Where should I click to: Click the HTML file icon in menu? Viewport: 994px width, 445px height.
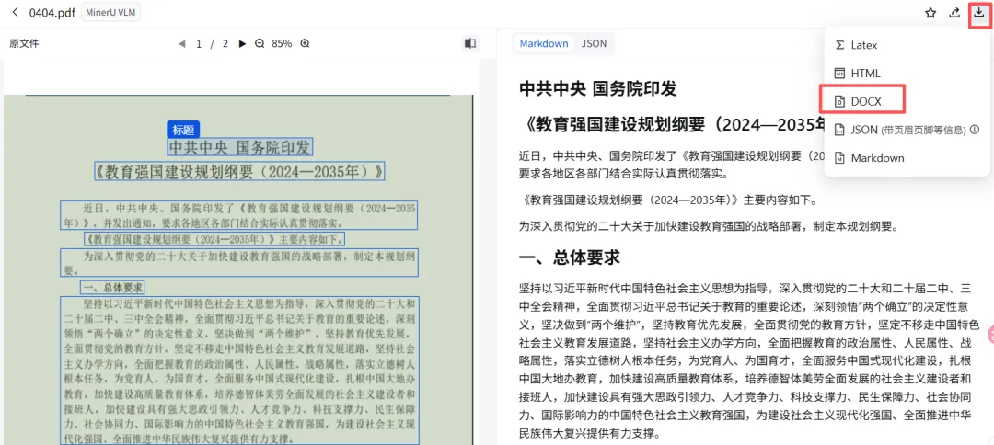[x=839, y=73]
